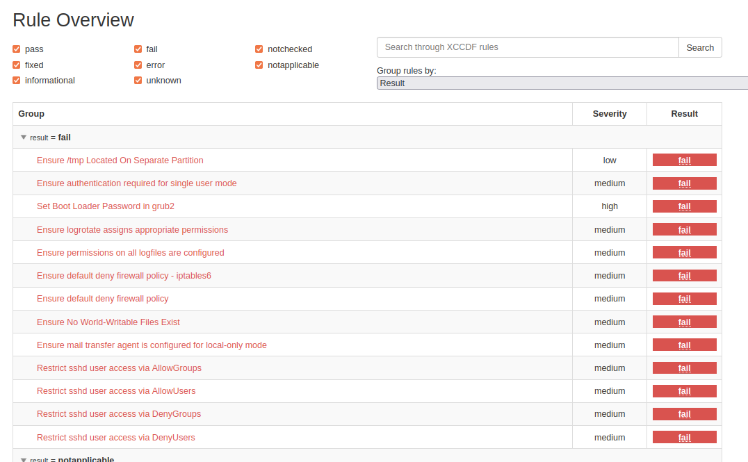The height and width of the screenshot is (462, 748).
Task: Disable the notapplicable filter checkbox
Action: click(259, 65)
